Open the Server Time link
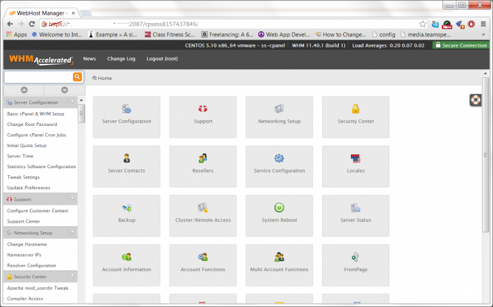 coord(20,156)
